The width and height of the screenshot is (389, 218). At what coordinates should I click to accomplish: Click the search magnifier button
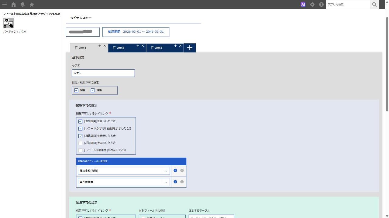click(374, 5)
